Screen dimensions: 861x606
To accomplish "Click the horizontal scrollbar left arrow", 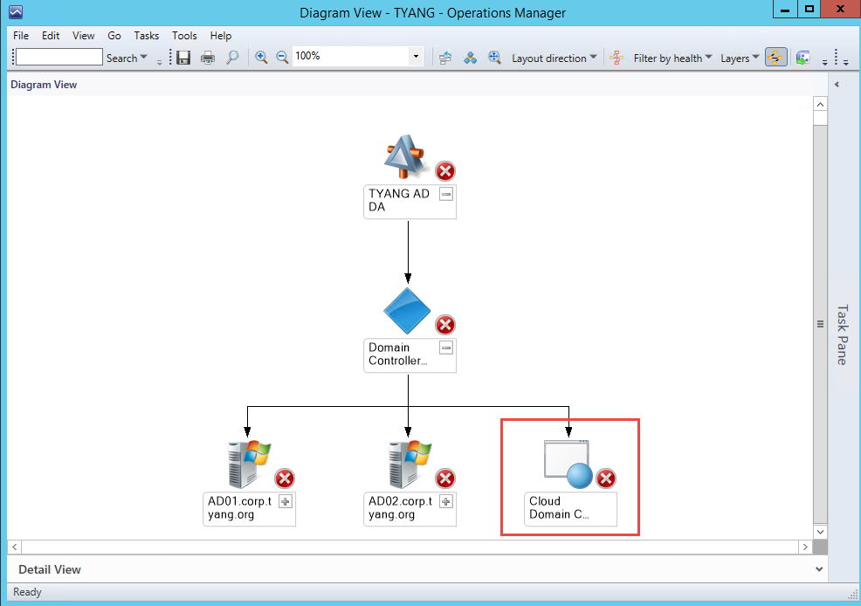I will (15, 547).
